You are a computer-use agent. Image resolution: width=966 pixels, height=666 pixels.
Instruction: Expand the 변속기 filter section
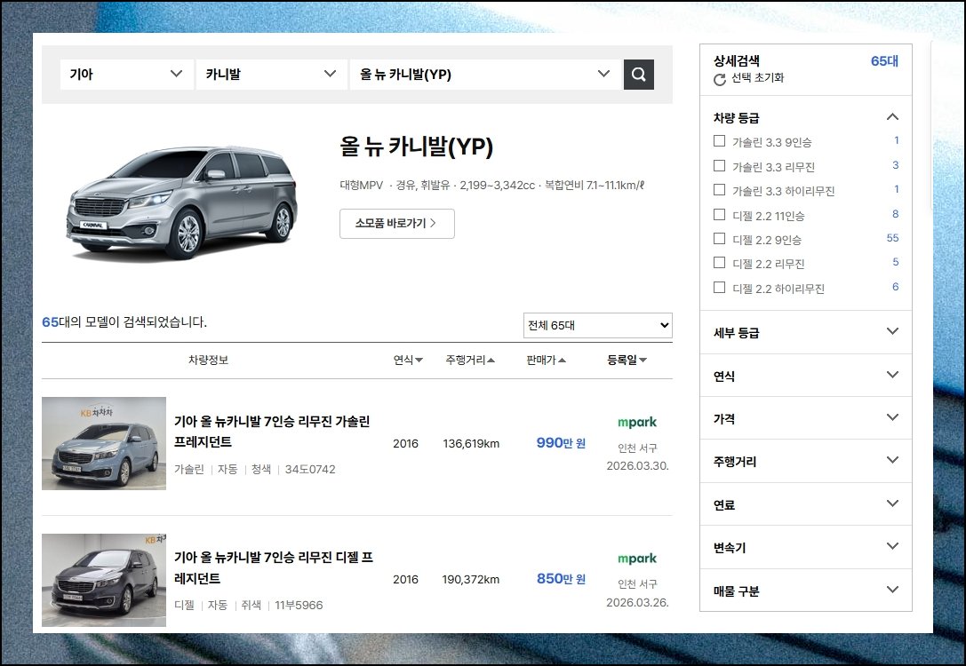click(892, 547)
